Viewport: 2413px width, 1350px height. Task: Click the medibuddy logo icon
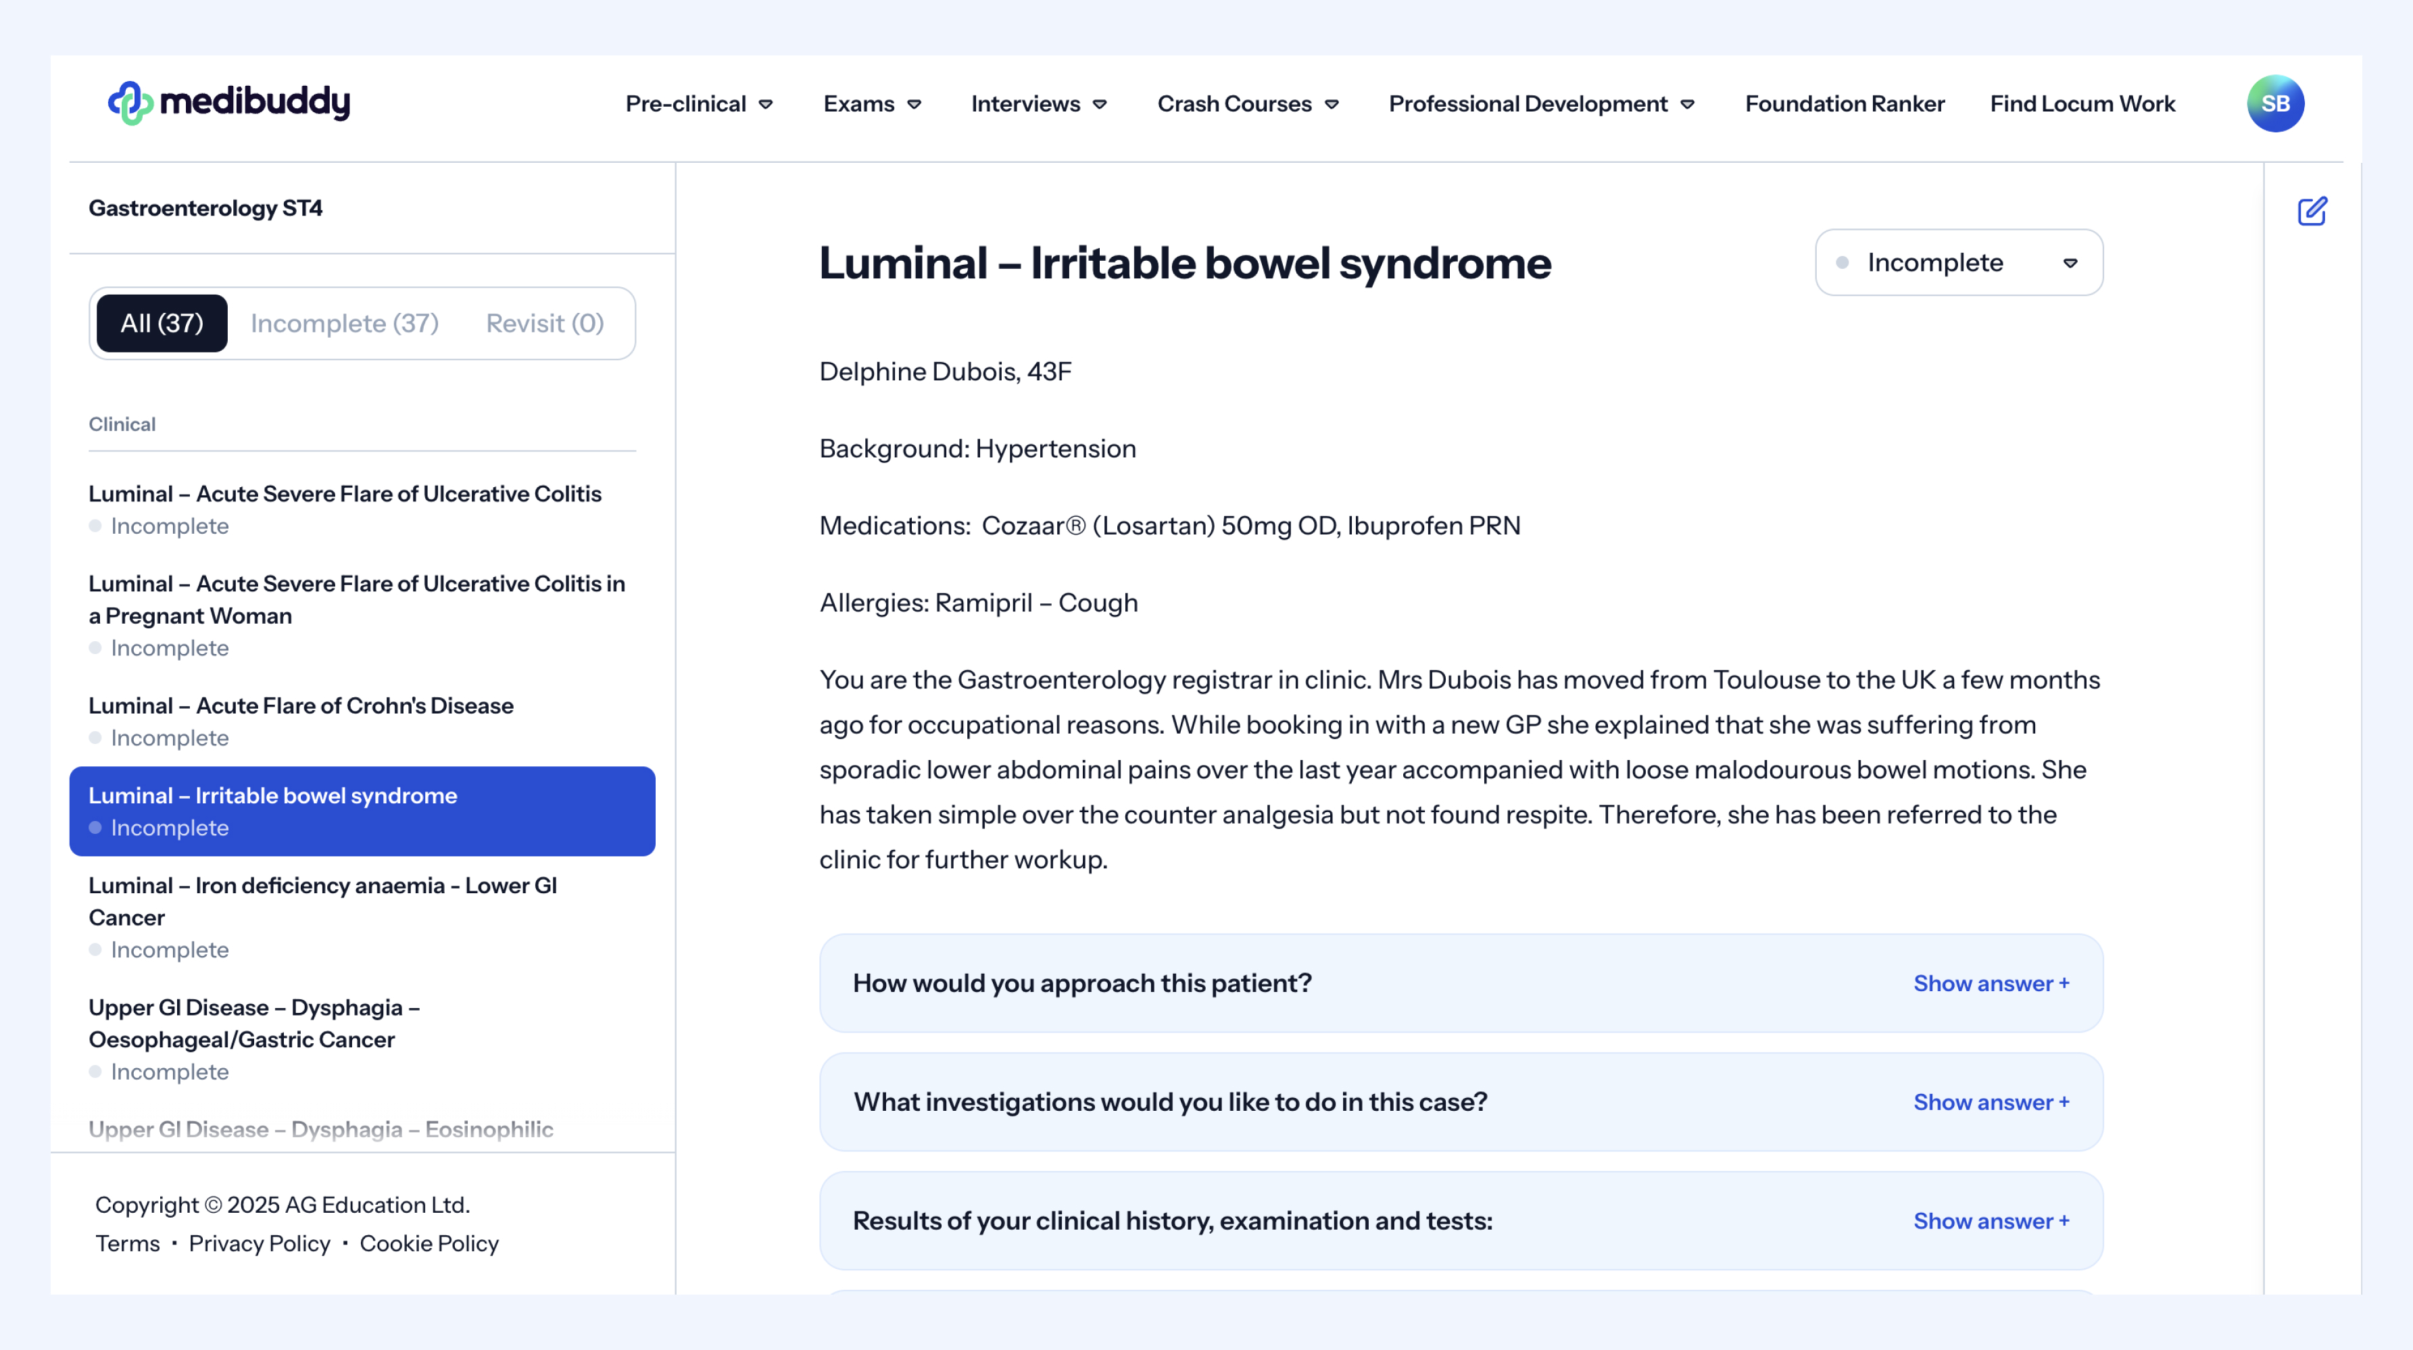pos(130,103)
